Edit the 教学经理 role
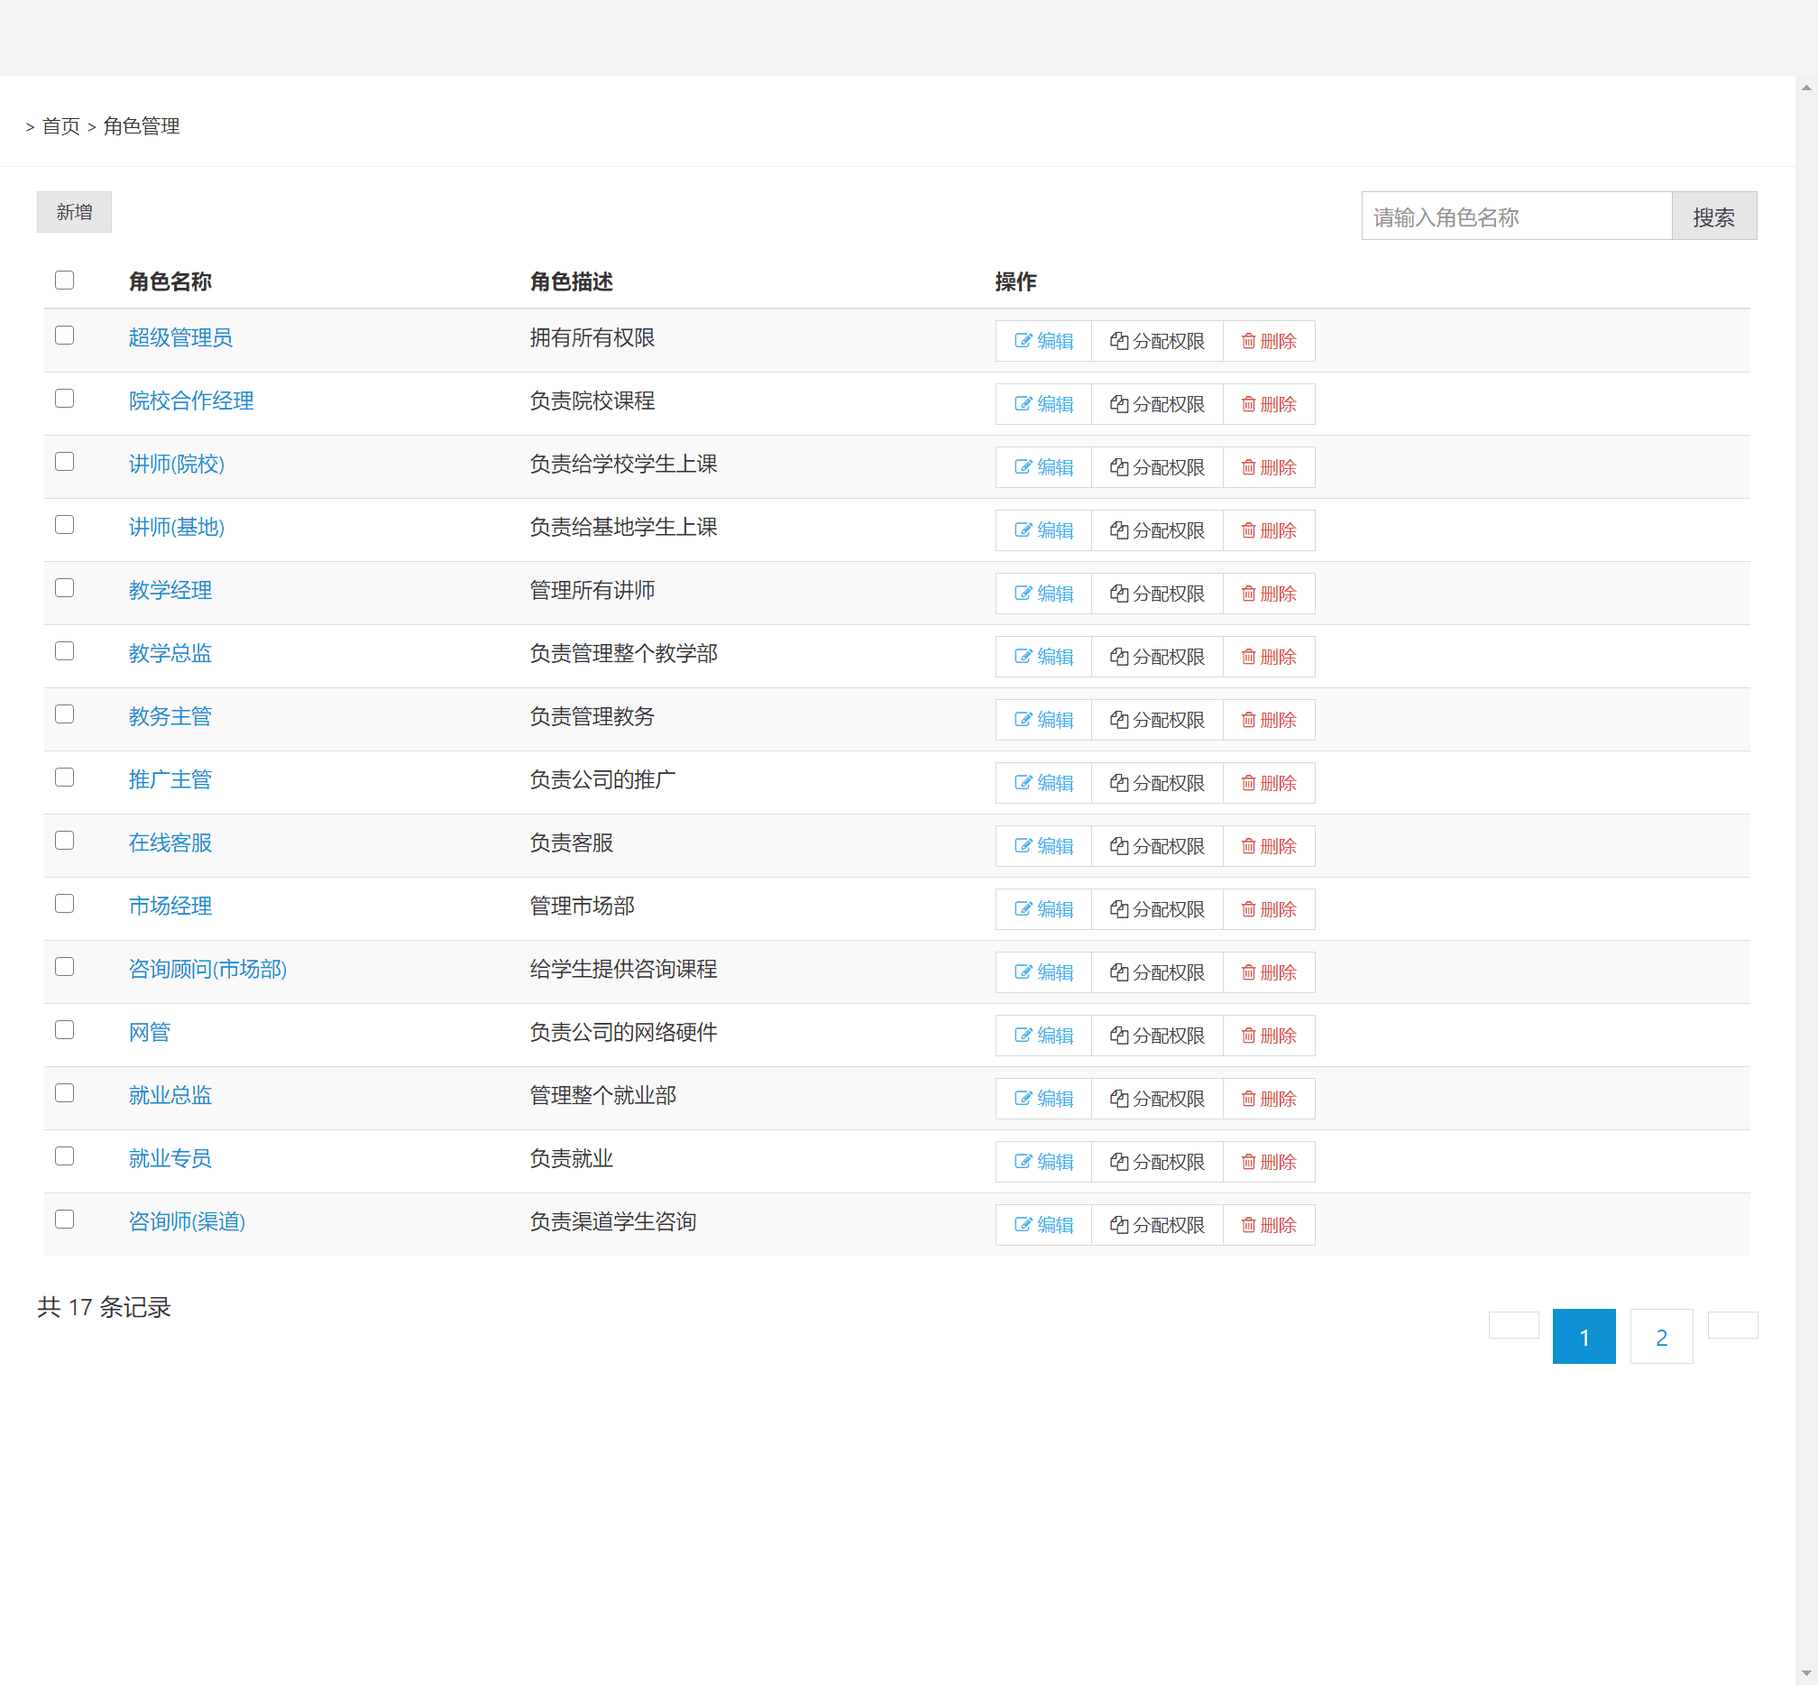 (x=1044, y=594)
